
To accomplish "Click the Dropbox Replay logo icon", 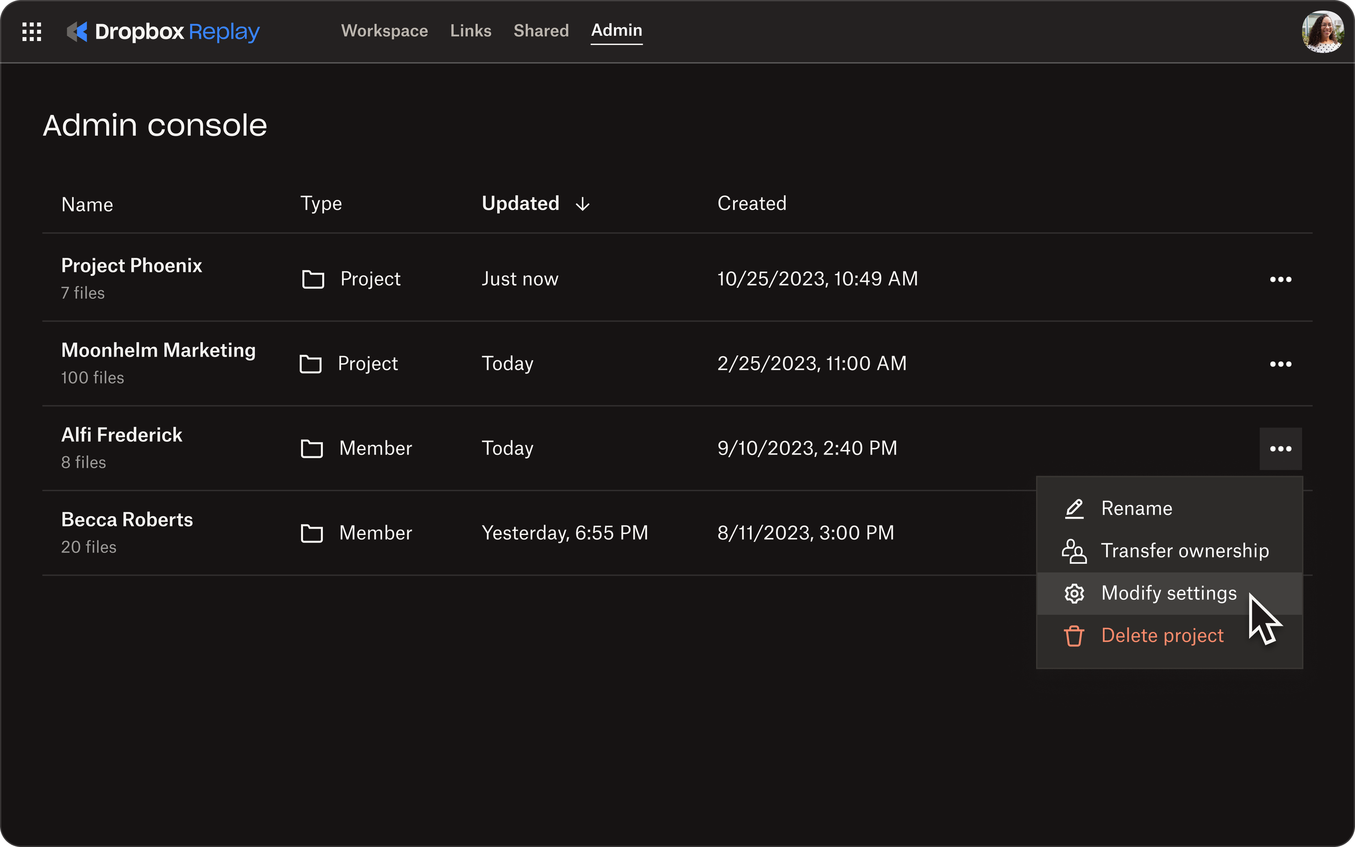I will point(78,32).
